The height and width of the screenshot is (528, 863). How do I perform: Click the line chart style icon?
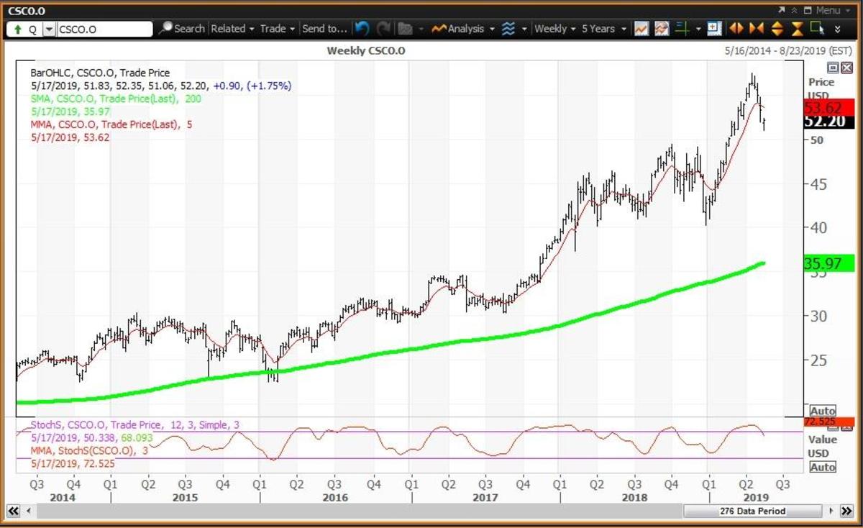coord(642,29)
